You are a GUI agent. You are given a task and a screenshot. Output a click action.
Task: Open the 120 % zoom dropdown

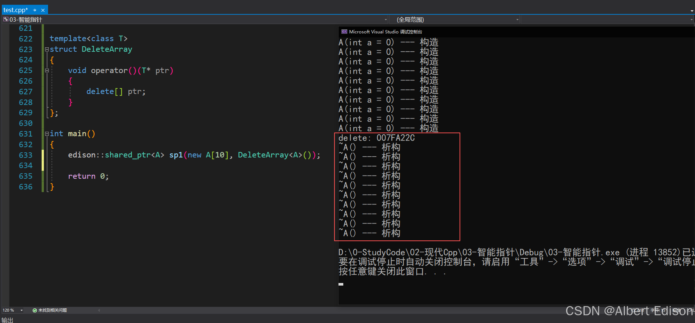pyautogui.click(x=22, y=310)
